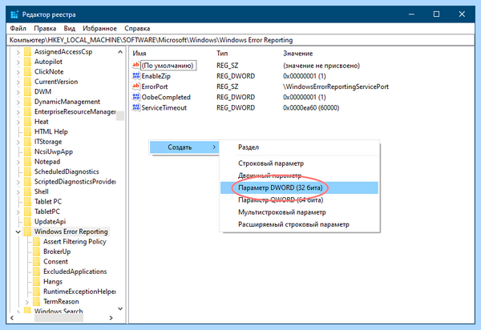Click the Heat folder icon
This screenshot has width=481, height=330.
[27, 122]
